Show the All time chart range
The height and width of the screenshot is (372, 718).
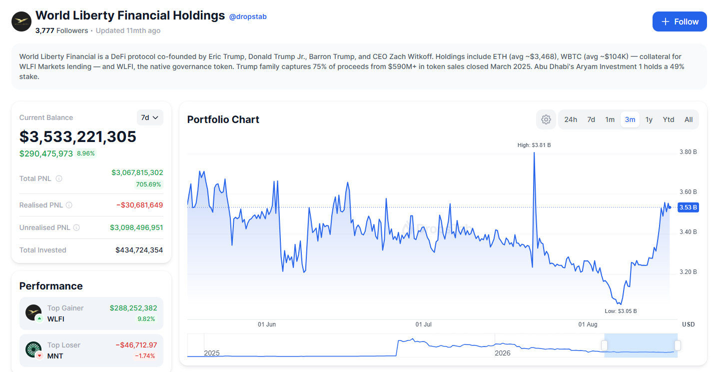click(689, 119)
